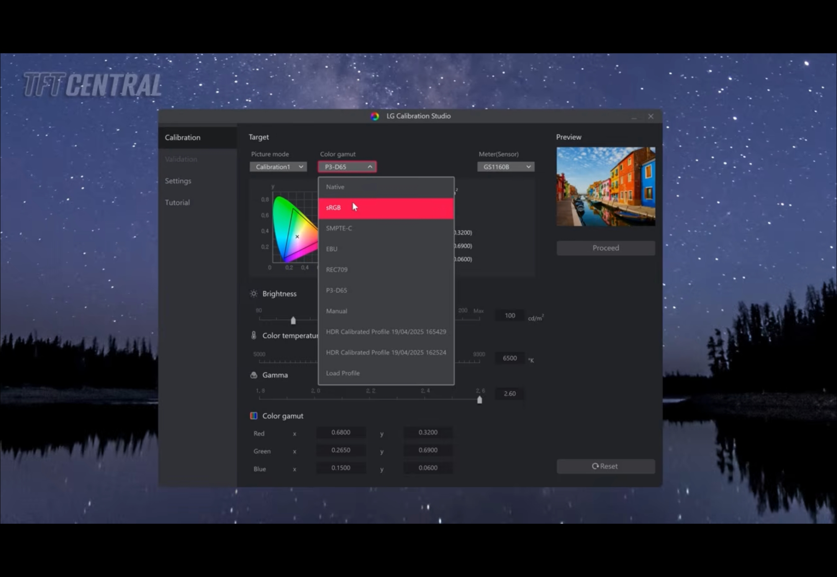This screenshot has height=577, width=837.
Task: Select sRGB from the gamut list
Action: (385, 208)
